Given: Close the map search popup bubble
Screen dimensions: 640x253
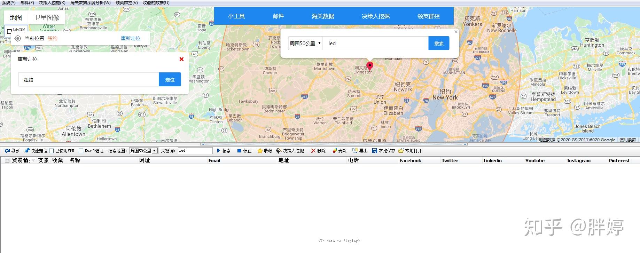Looking at the screenshot, I should coord(456,32).
